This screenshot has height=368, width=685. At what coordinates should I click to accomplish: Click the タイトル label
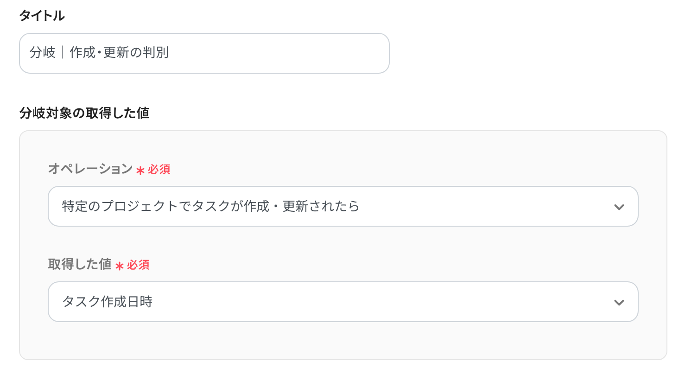point(42,16)
